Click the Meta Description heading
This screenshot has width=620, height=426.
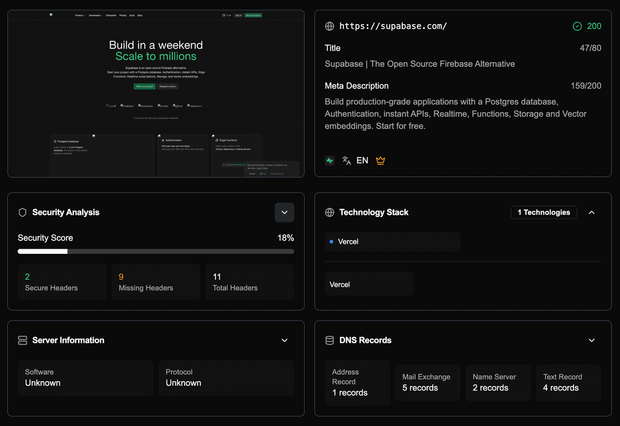[x=356, y=86]
